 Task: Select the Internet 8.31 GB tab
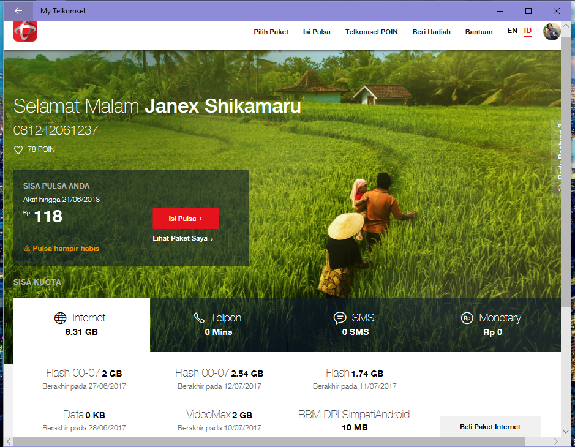tap(81, 325)
